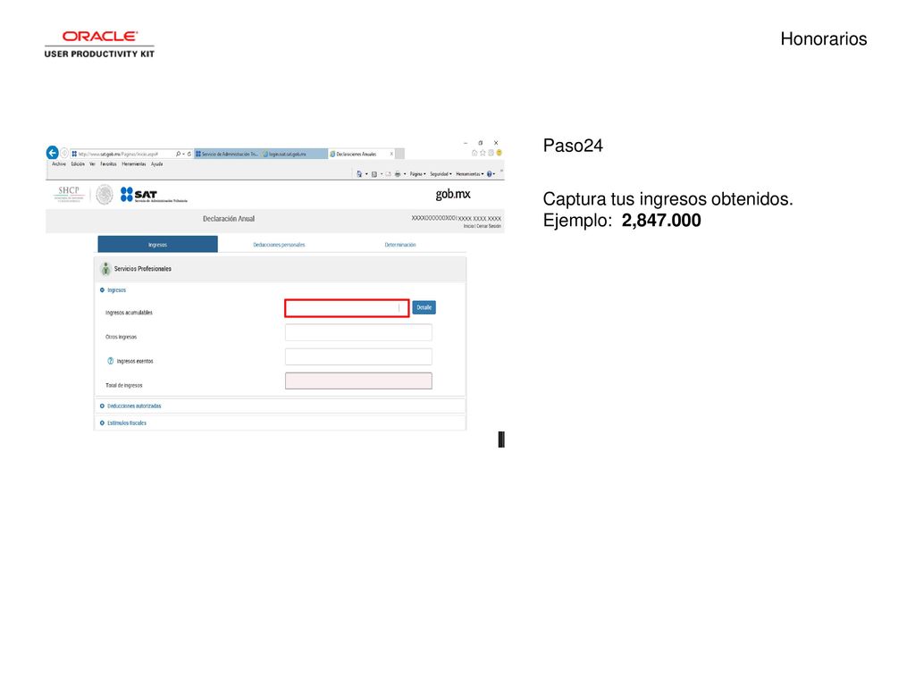The image size is (915, 686).
Task: Open the Herramientas menu in menu bar
Action: tap(134, 164)
